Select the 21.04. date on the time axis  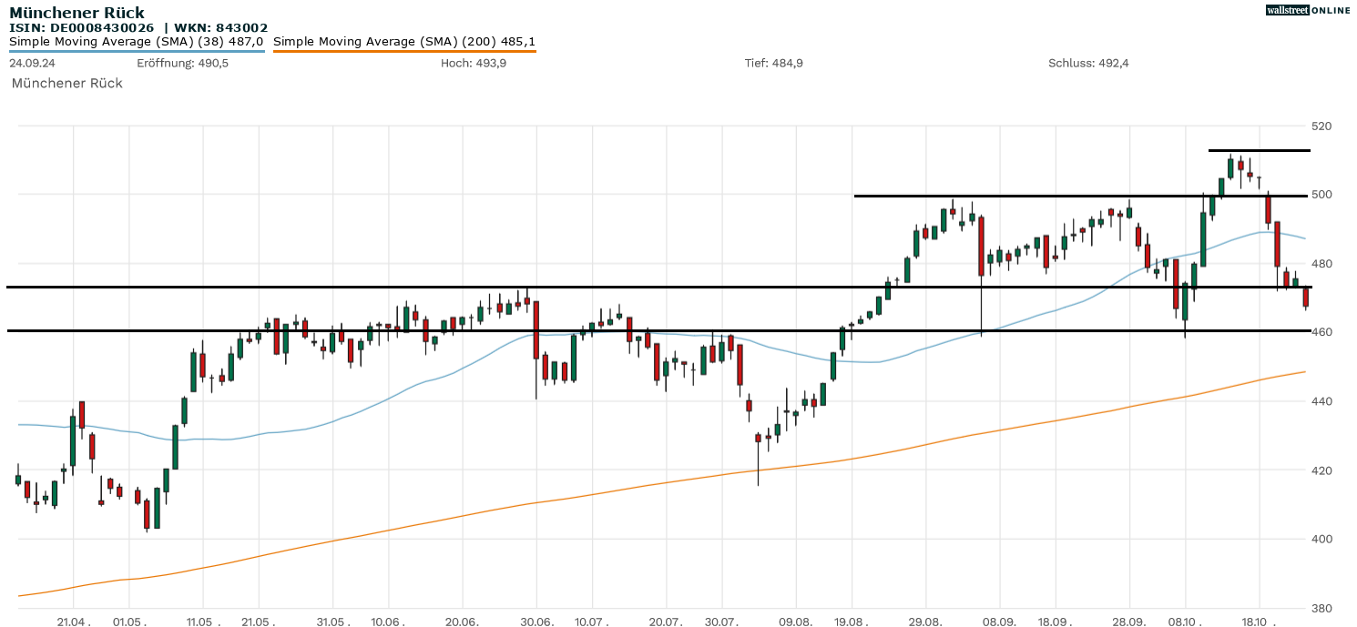coord(73,622)
